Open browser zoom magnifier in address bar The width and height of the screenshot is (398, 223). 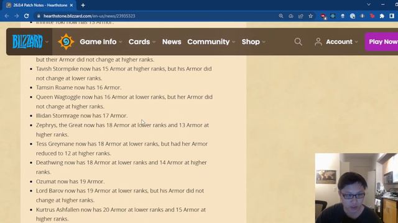(280, 16)
